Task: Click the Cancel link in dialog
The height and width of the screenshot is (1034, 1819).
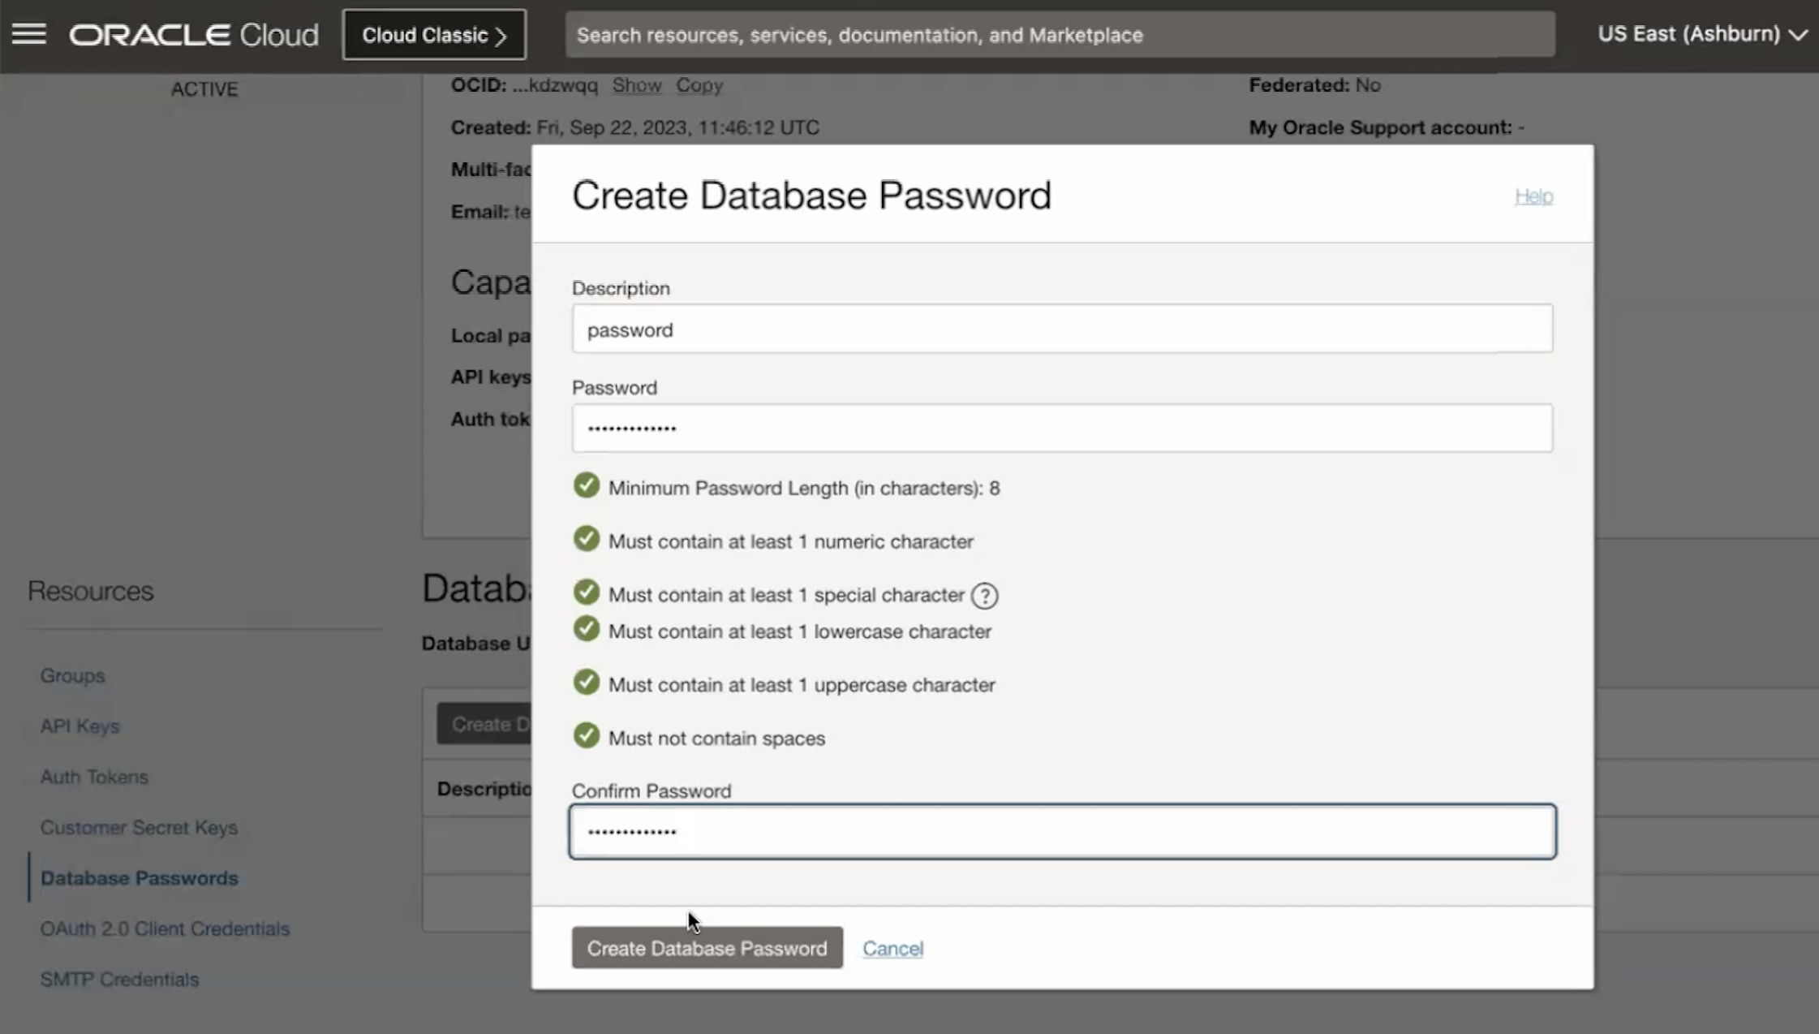Action: coord(892,948)
